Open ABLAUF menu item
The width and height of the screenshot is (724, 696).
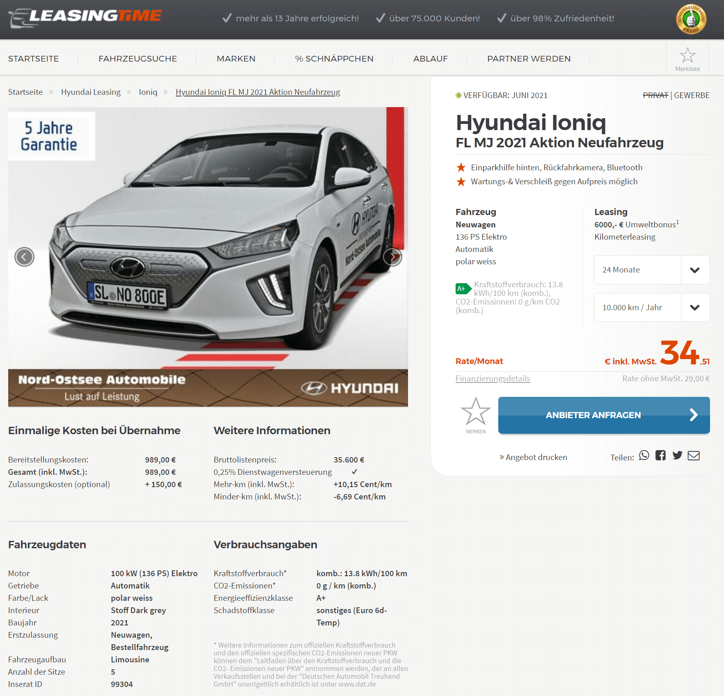[x=431, y=59]
